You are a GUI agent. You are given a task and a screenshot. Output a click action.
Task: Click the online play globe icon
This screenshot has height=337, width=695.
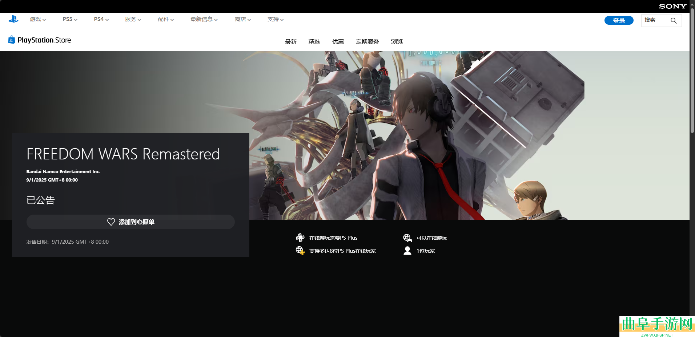(407, 237)
